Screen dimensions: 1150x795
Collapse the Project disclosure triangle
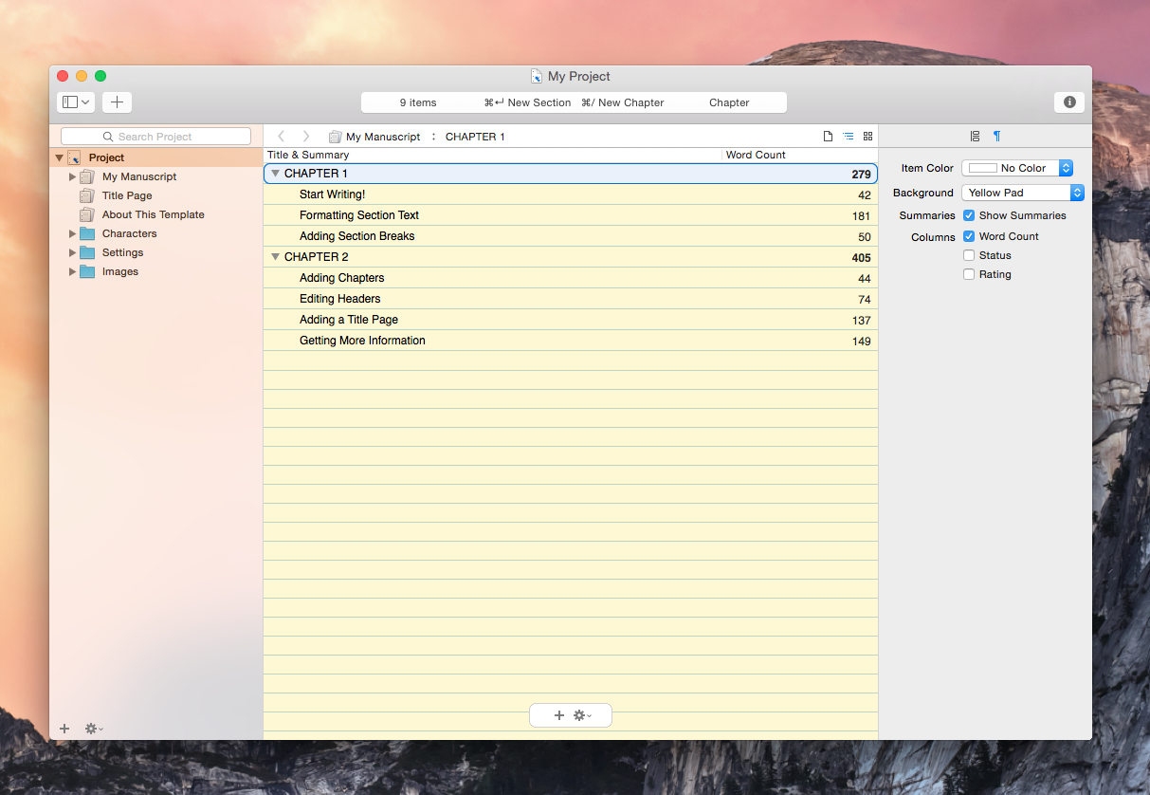click(x=59, y=157)
